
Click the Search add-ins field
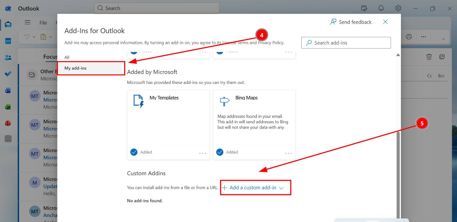pos(346,43)
